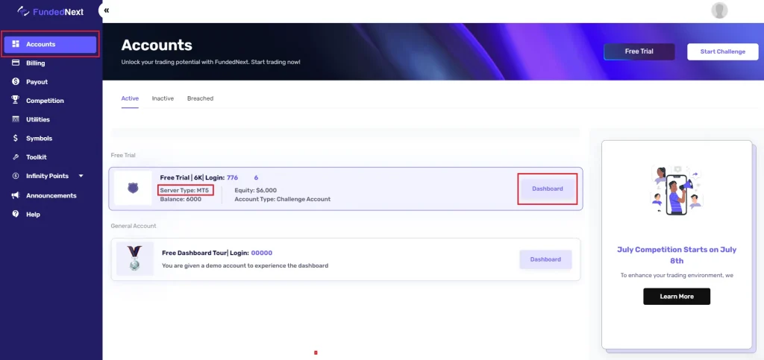Click the Utilities icon in sidebar
Viewport: 764px width, 360px height.
(x=16, y=119)
